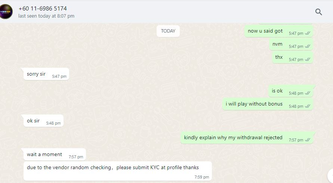
Task: Select the 'sorry sir' message bubble
Action: click(46, 74)
